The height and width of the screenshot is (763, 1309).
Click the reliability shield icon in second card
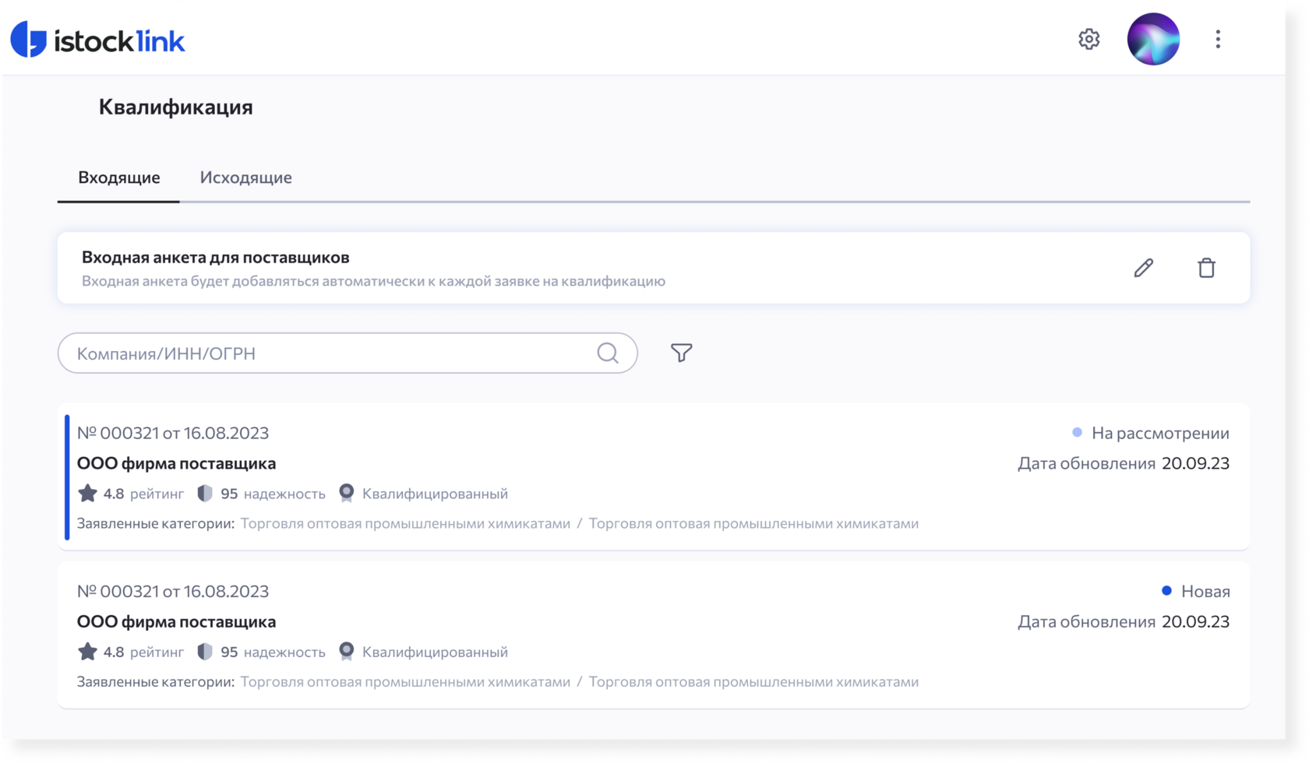coord(205,651)
